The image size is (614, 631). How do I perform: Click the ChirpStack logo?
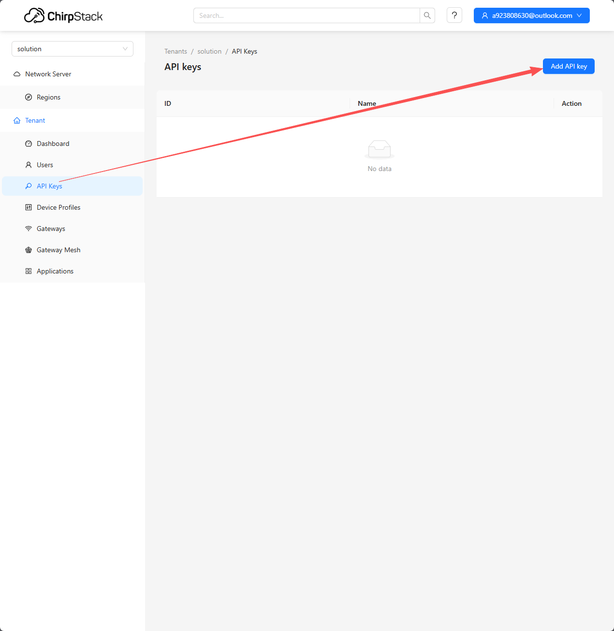click(63, 16)
